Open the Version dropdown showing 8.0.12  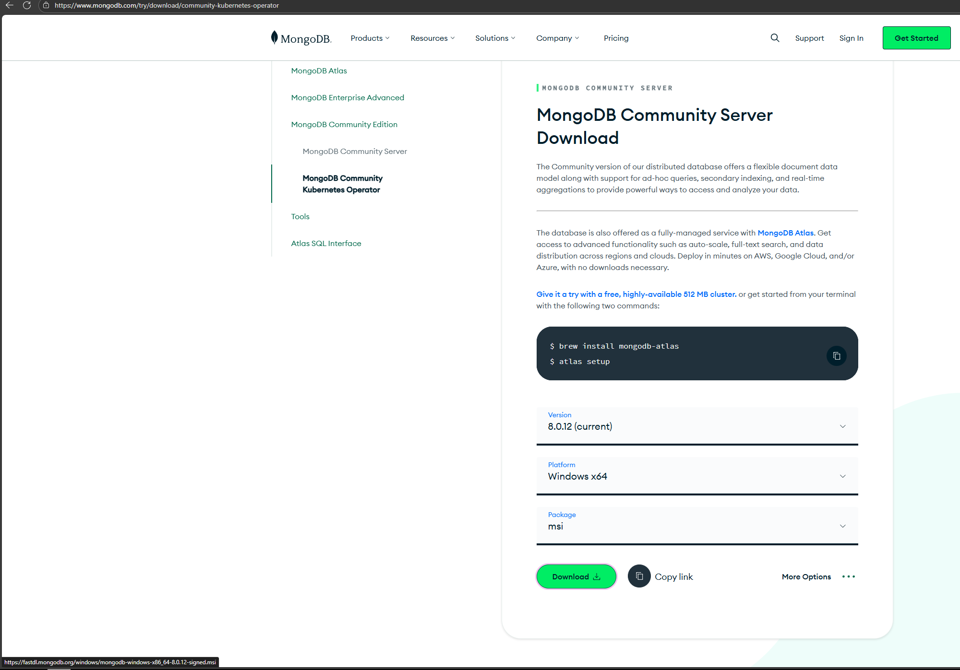tap(697, 426)
